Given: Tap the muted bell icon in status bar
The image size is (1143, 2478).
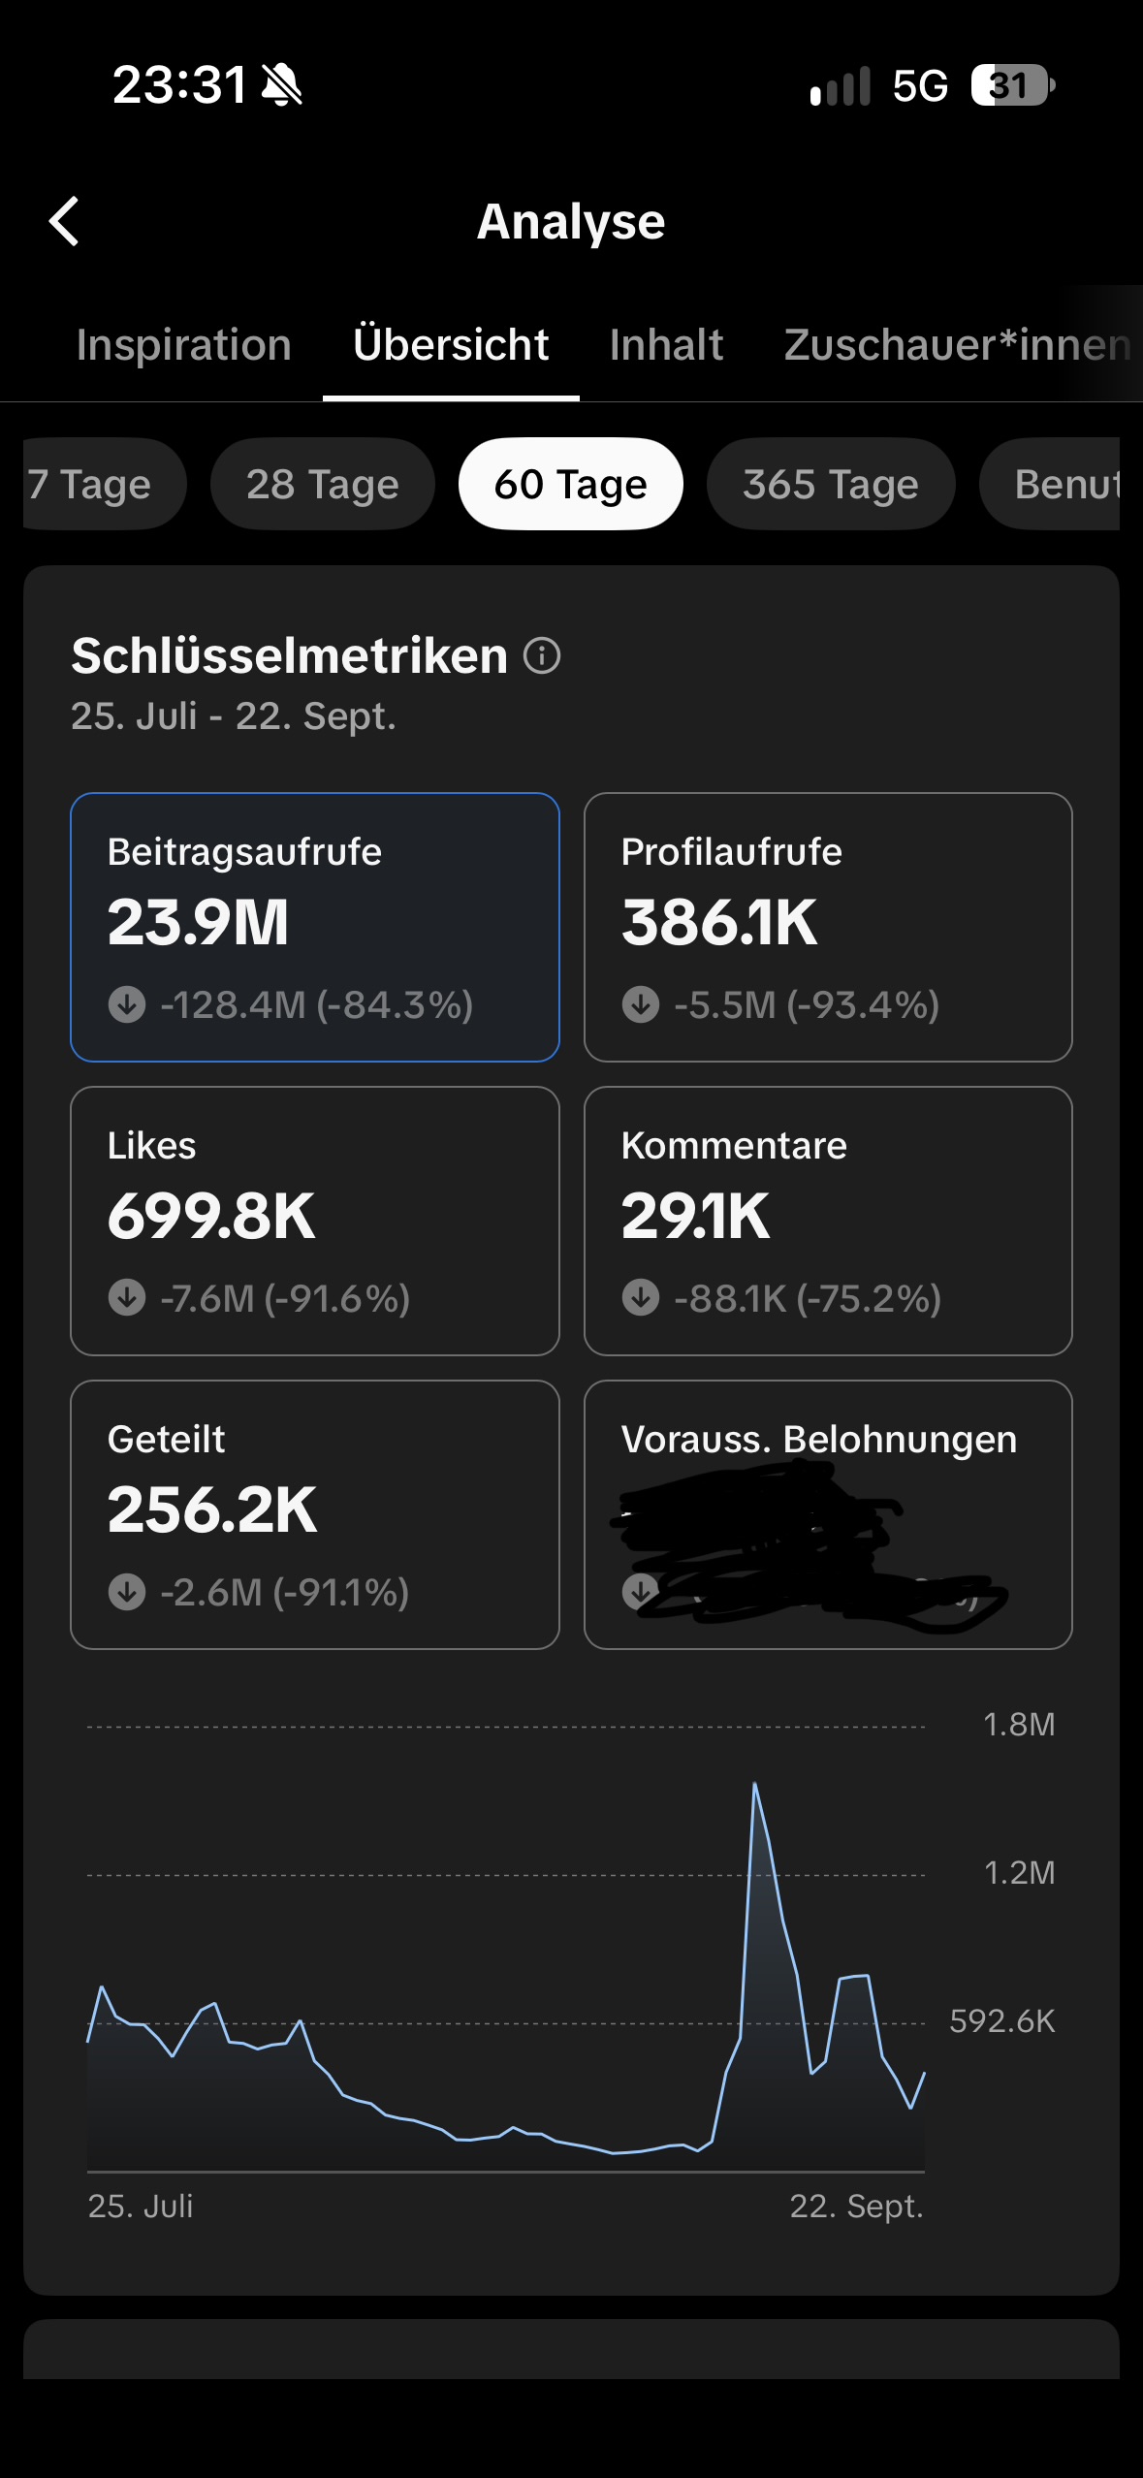Looking at the screenshot, I should [282, 84].
